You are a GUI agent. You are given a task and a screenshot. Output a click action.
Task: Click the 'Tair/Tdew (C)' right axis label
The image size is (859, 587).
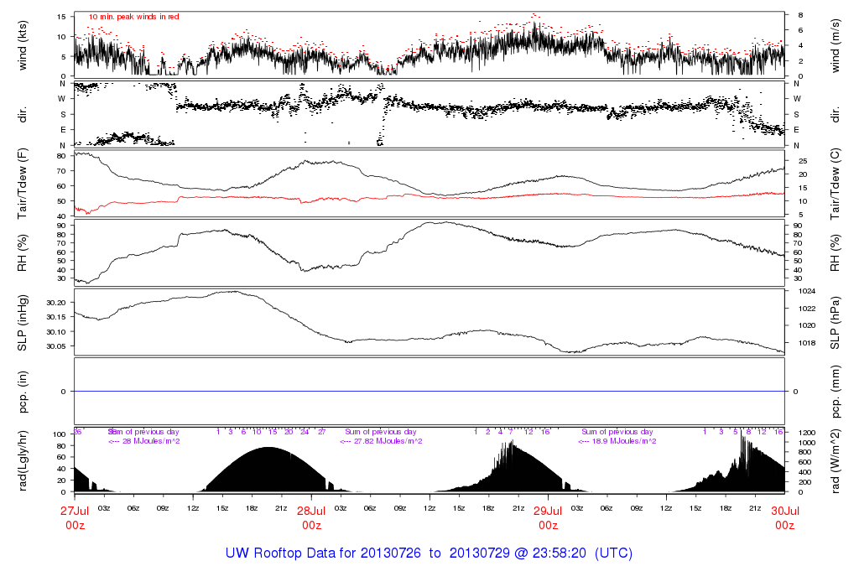pyautogui.click(x=836, y=184)
